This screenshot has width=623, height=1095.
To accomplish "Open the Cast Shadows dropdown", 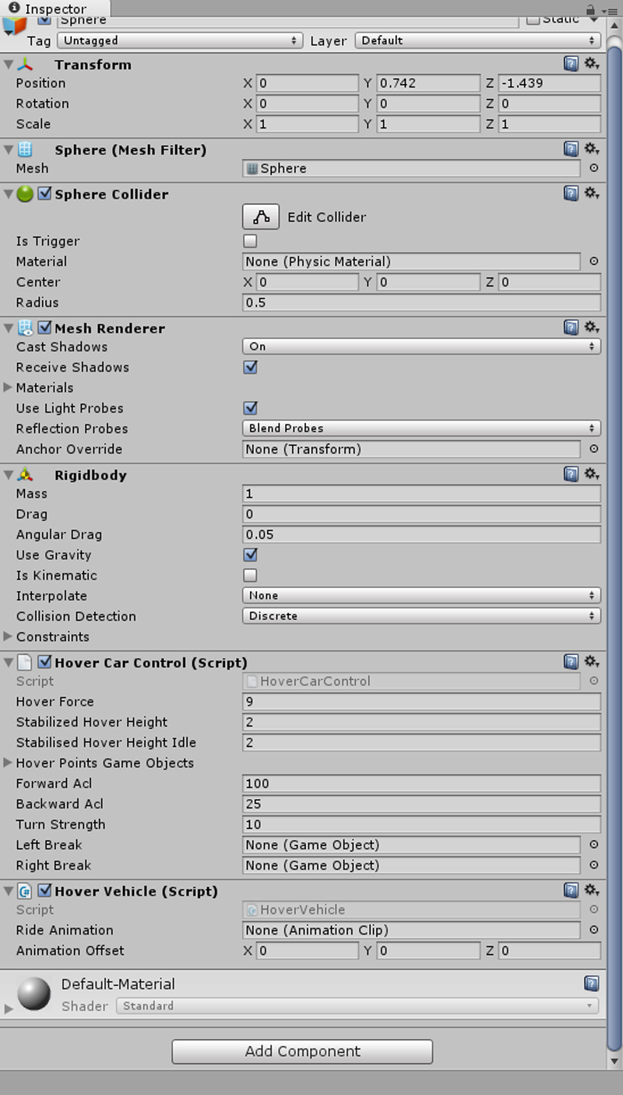I will [421, 347].
